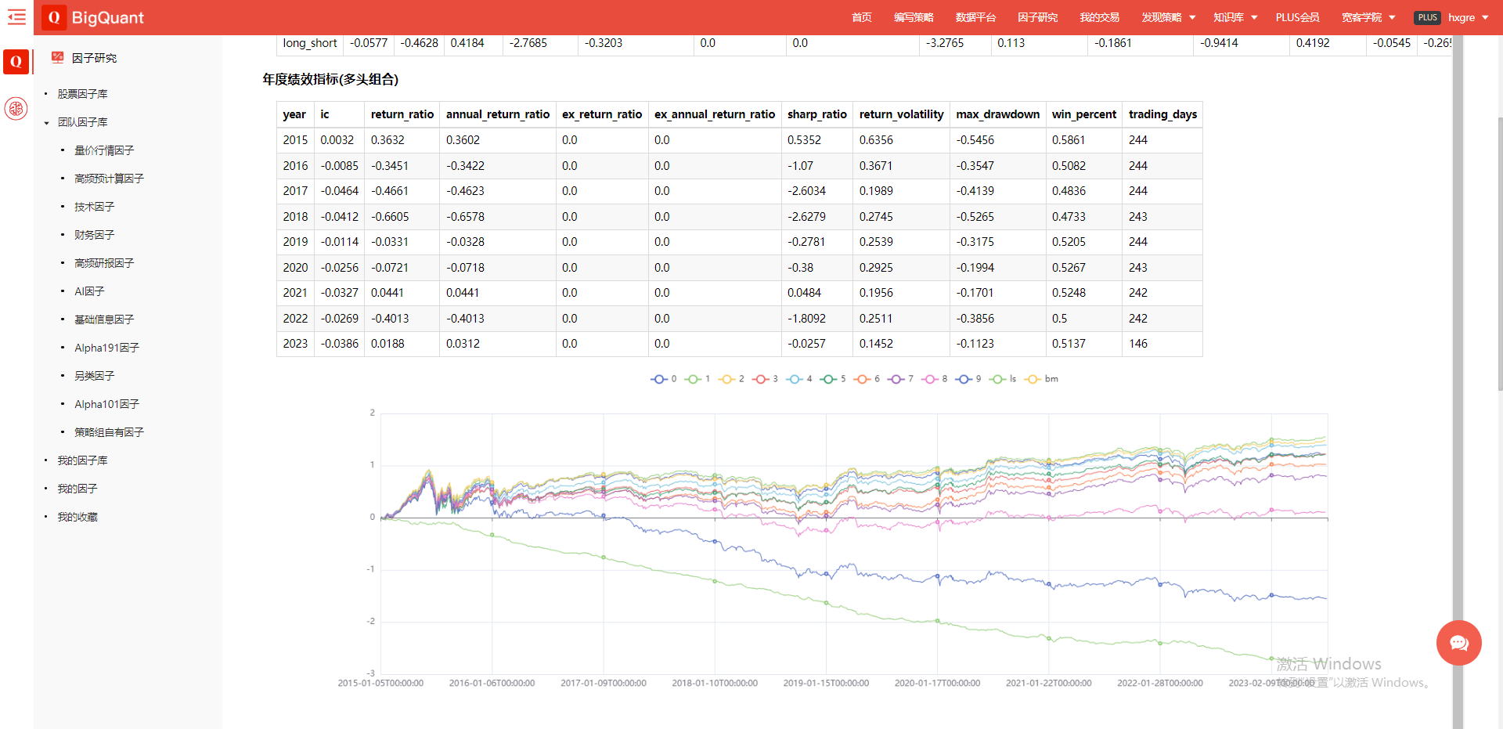Toggle series 0 in chart legend
The image size is (1503, 729).
tap(664, 379)
